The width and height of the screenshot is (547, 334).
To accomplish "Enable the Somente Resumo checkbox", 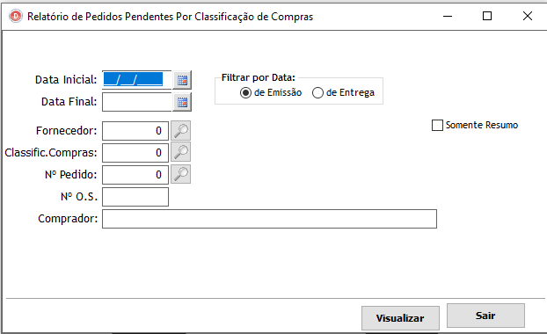I will (437, 125).
